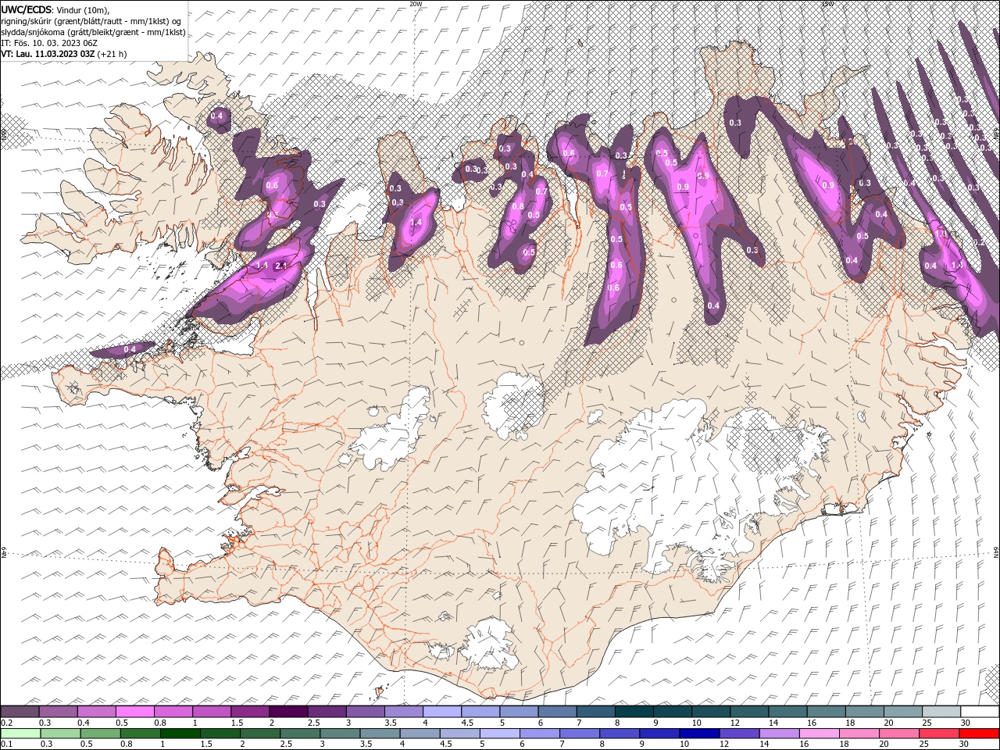The height and width of the screenshot is (750, 1000).
Task: Pick the bottom-row light pink swatch at 16
Action: [x=819, y=734]
